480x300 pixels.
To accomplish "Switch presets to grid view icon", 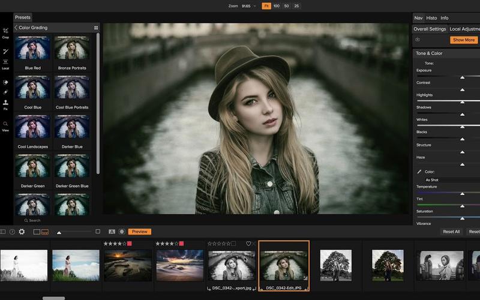I will (x=96, y=28).
